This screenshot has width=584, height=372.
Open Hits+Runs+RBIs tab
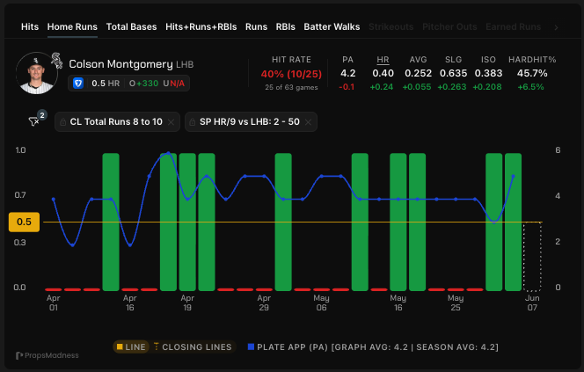pyautogui.click(x=201, y=26)
